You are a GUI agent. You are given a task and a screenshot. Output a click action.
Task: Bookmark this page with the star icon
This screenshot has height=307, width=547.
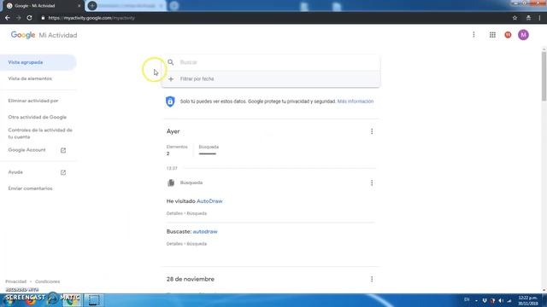click(x=515, y=18)
